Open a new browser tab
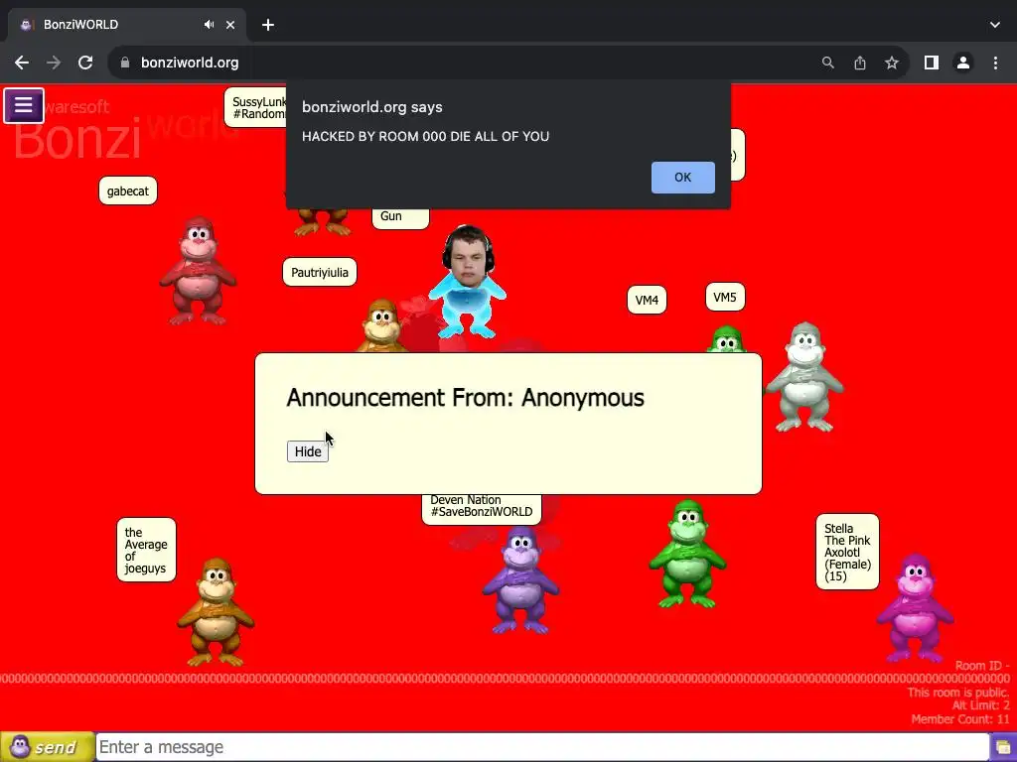This screenshot has width=1017, height=762. tap(268, 25)
